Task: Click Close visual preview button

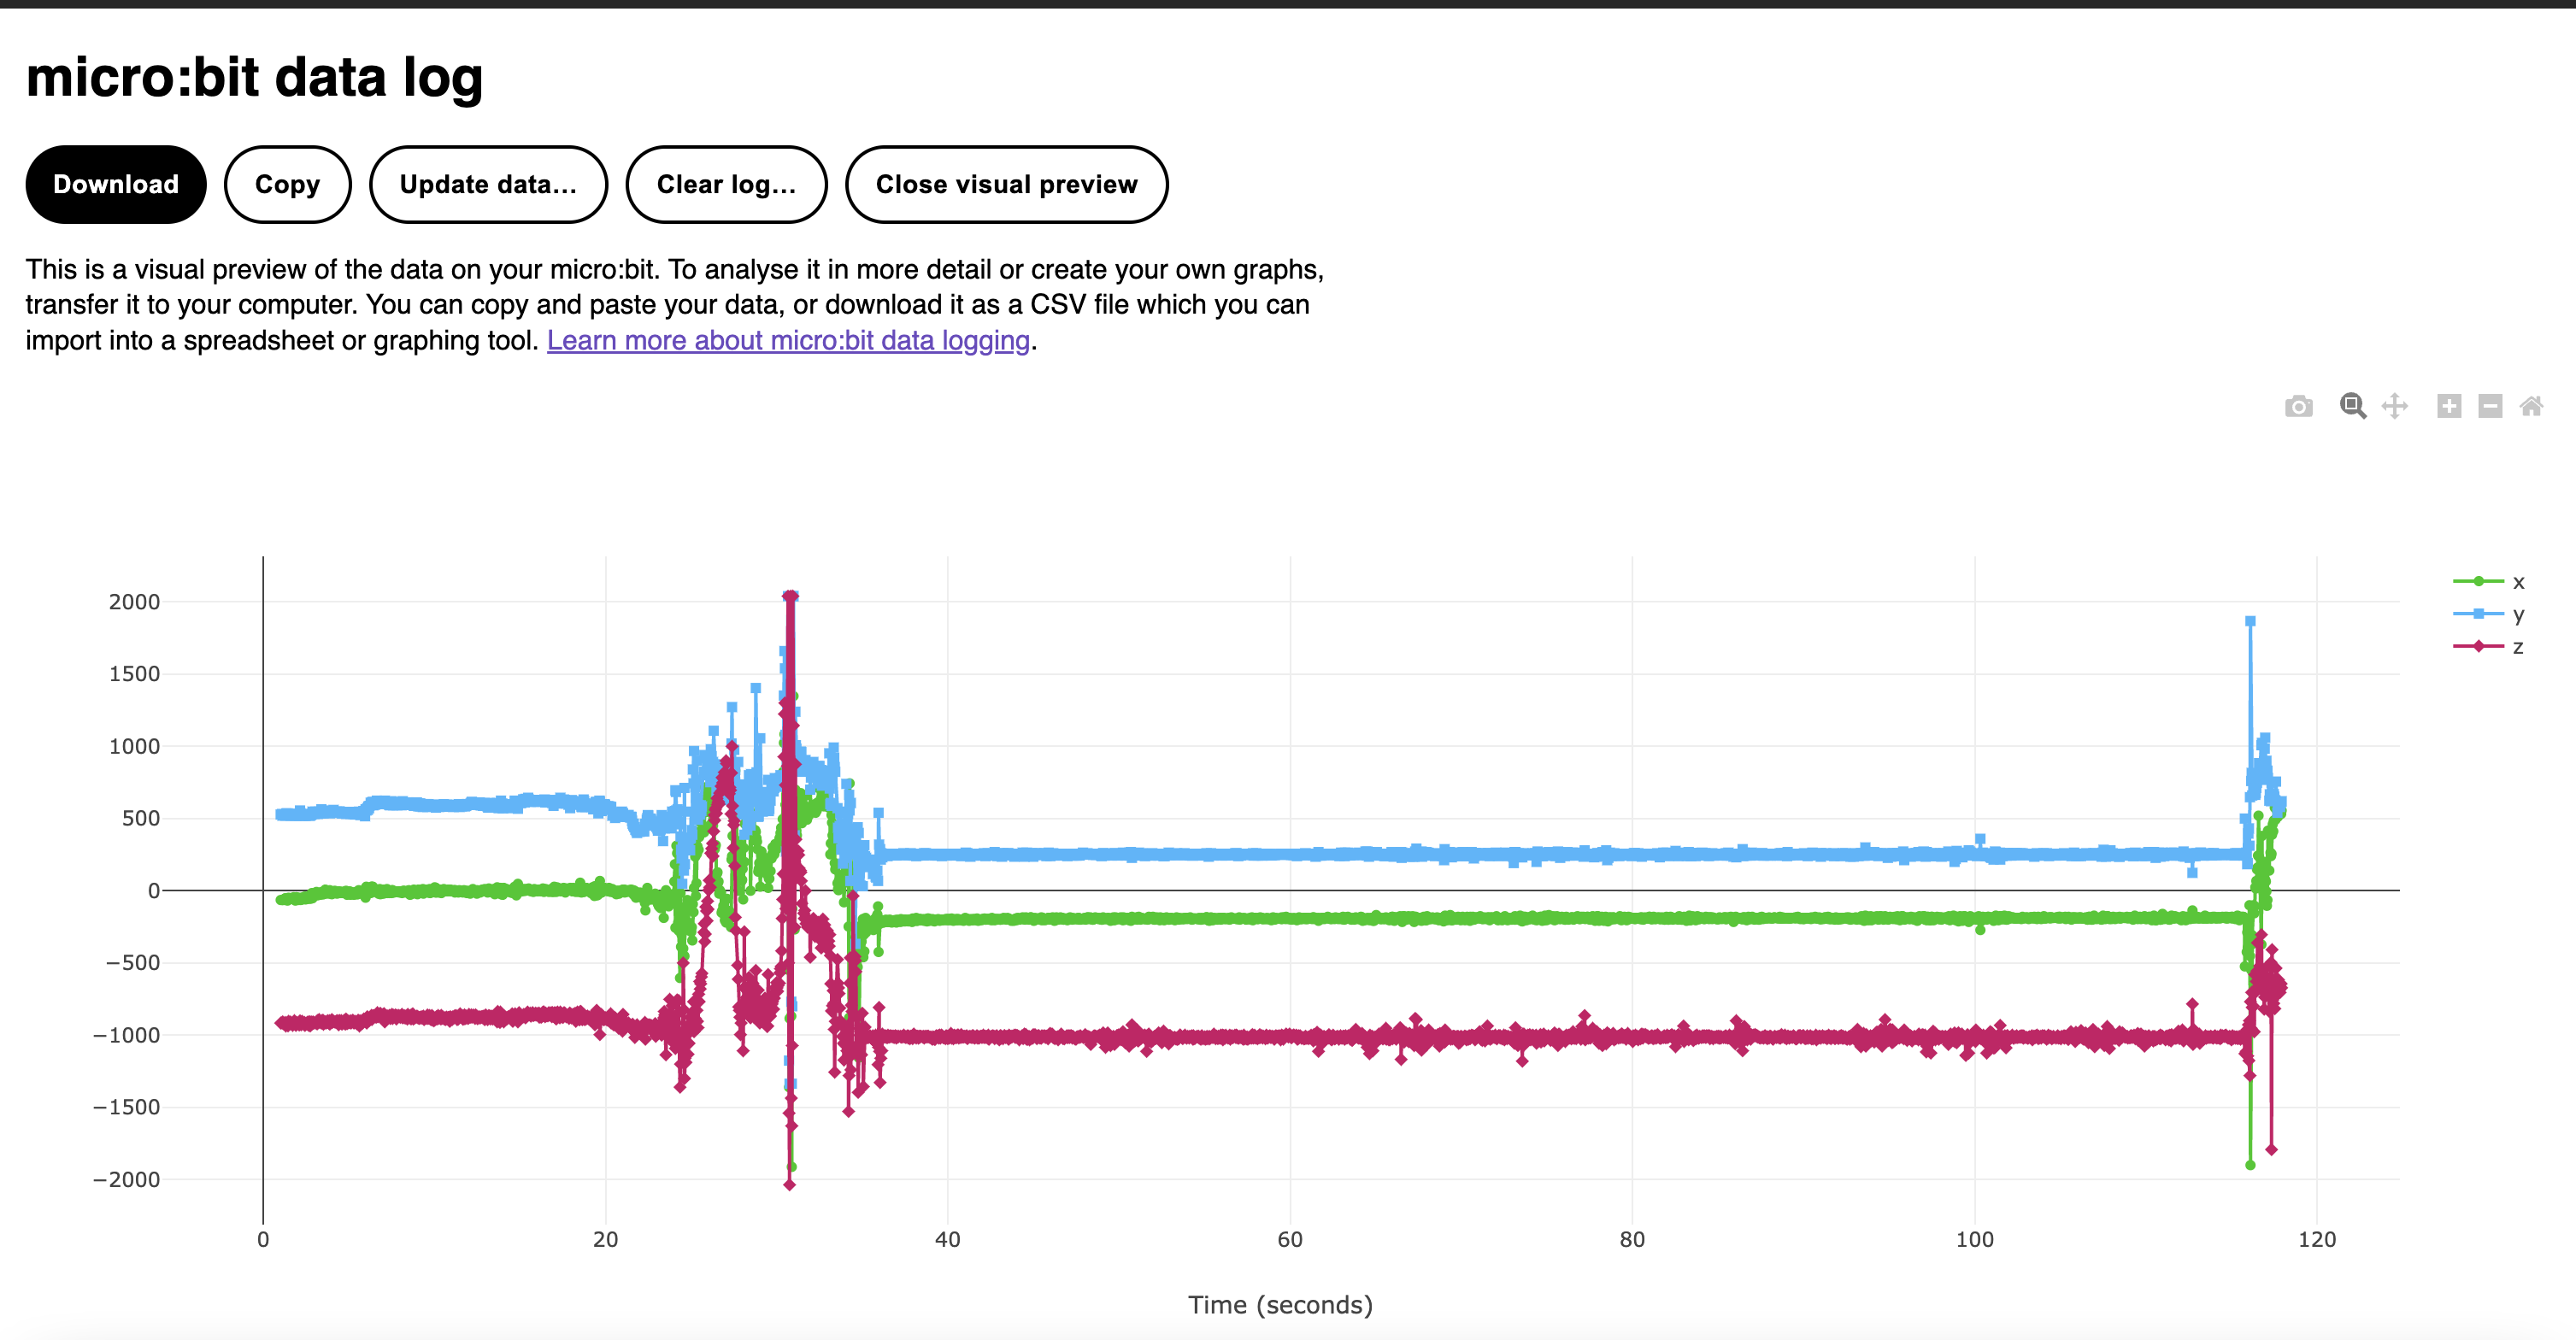Action: pyautogui.click(x=1006, y=185)
